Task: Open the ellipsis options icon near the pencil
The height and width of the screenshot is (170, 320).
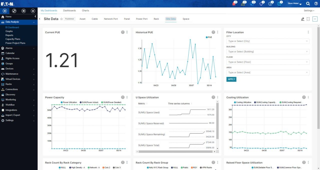Action: 315,19
